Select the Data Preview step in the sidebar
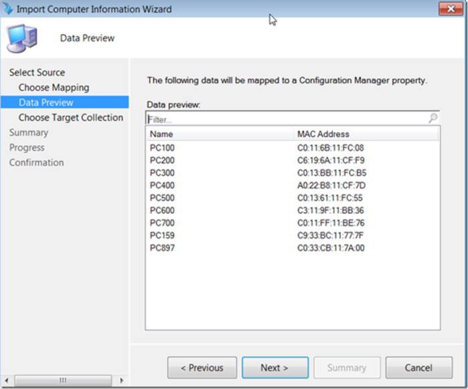The height and width of the screenshot is (389, 468). pos(65,102)
